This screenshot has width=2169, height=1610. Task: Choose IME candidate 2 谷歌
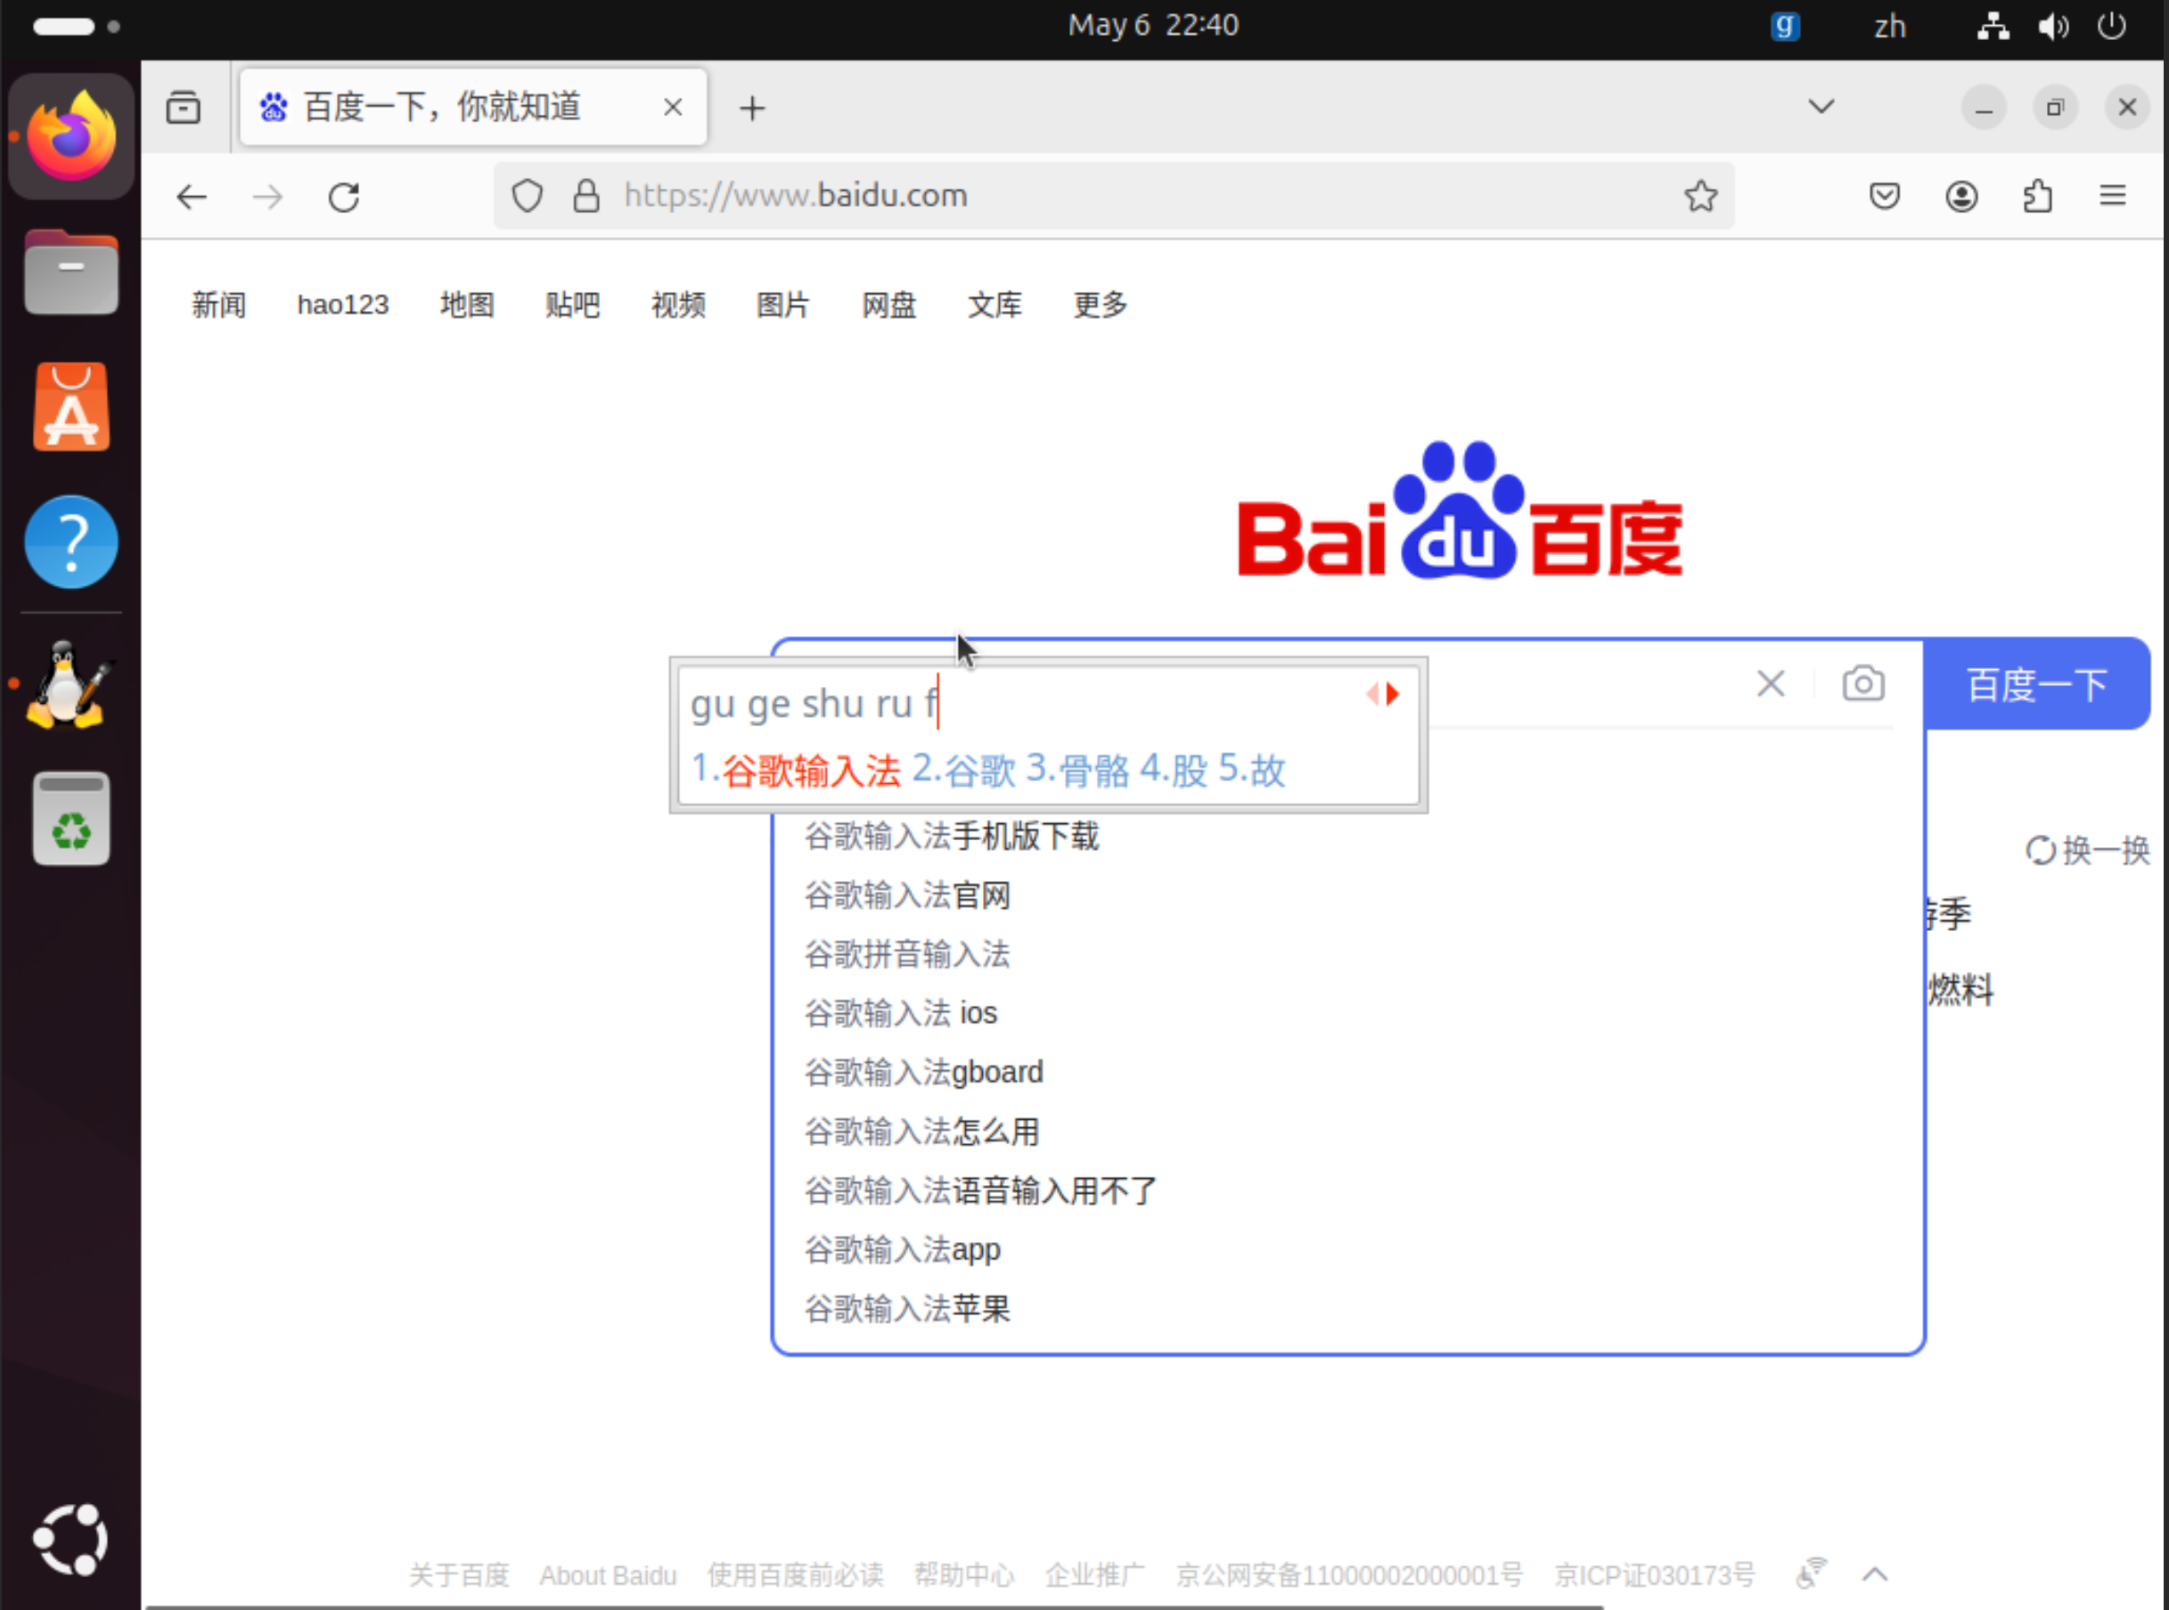coord(964,770)
